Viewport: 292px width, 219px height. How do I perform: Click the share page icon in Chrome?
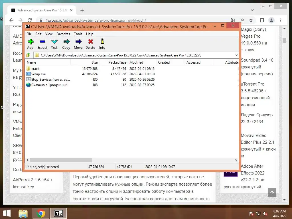pos(242,20)
